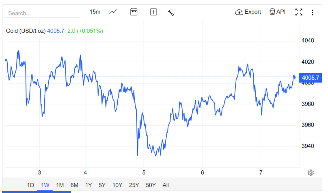Select the 1W time range
The image size is (328, 193).
click(x=45, y=185)
